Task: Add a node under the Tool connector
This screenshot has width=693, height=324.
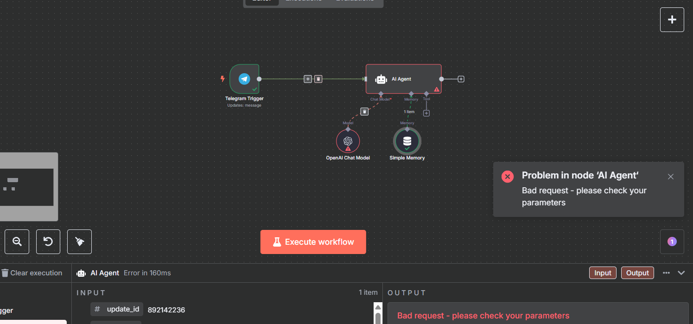Action: pyautogui.click(x=426, y=113)
